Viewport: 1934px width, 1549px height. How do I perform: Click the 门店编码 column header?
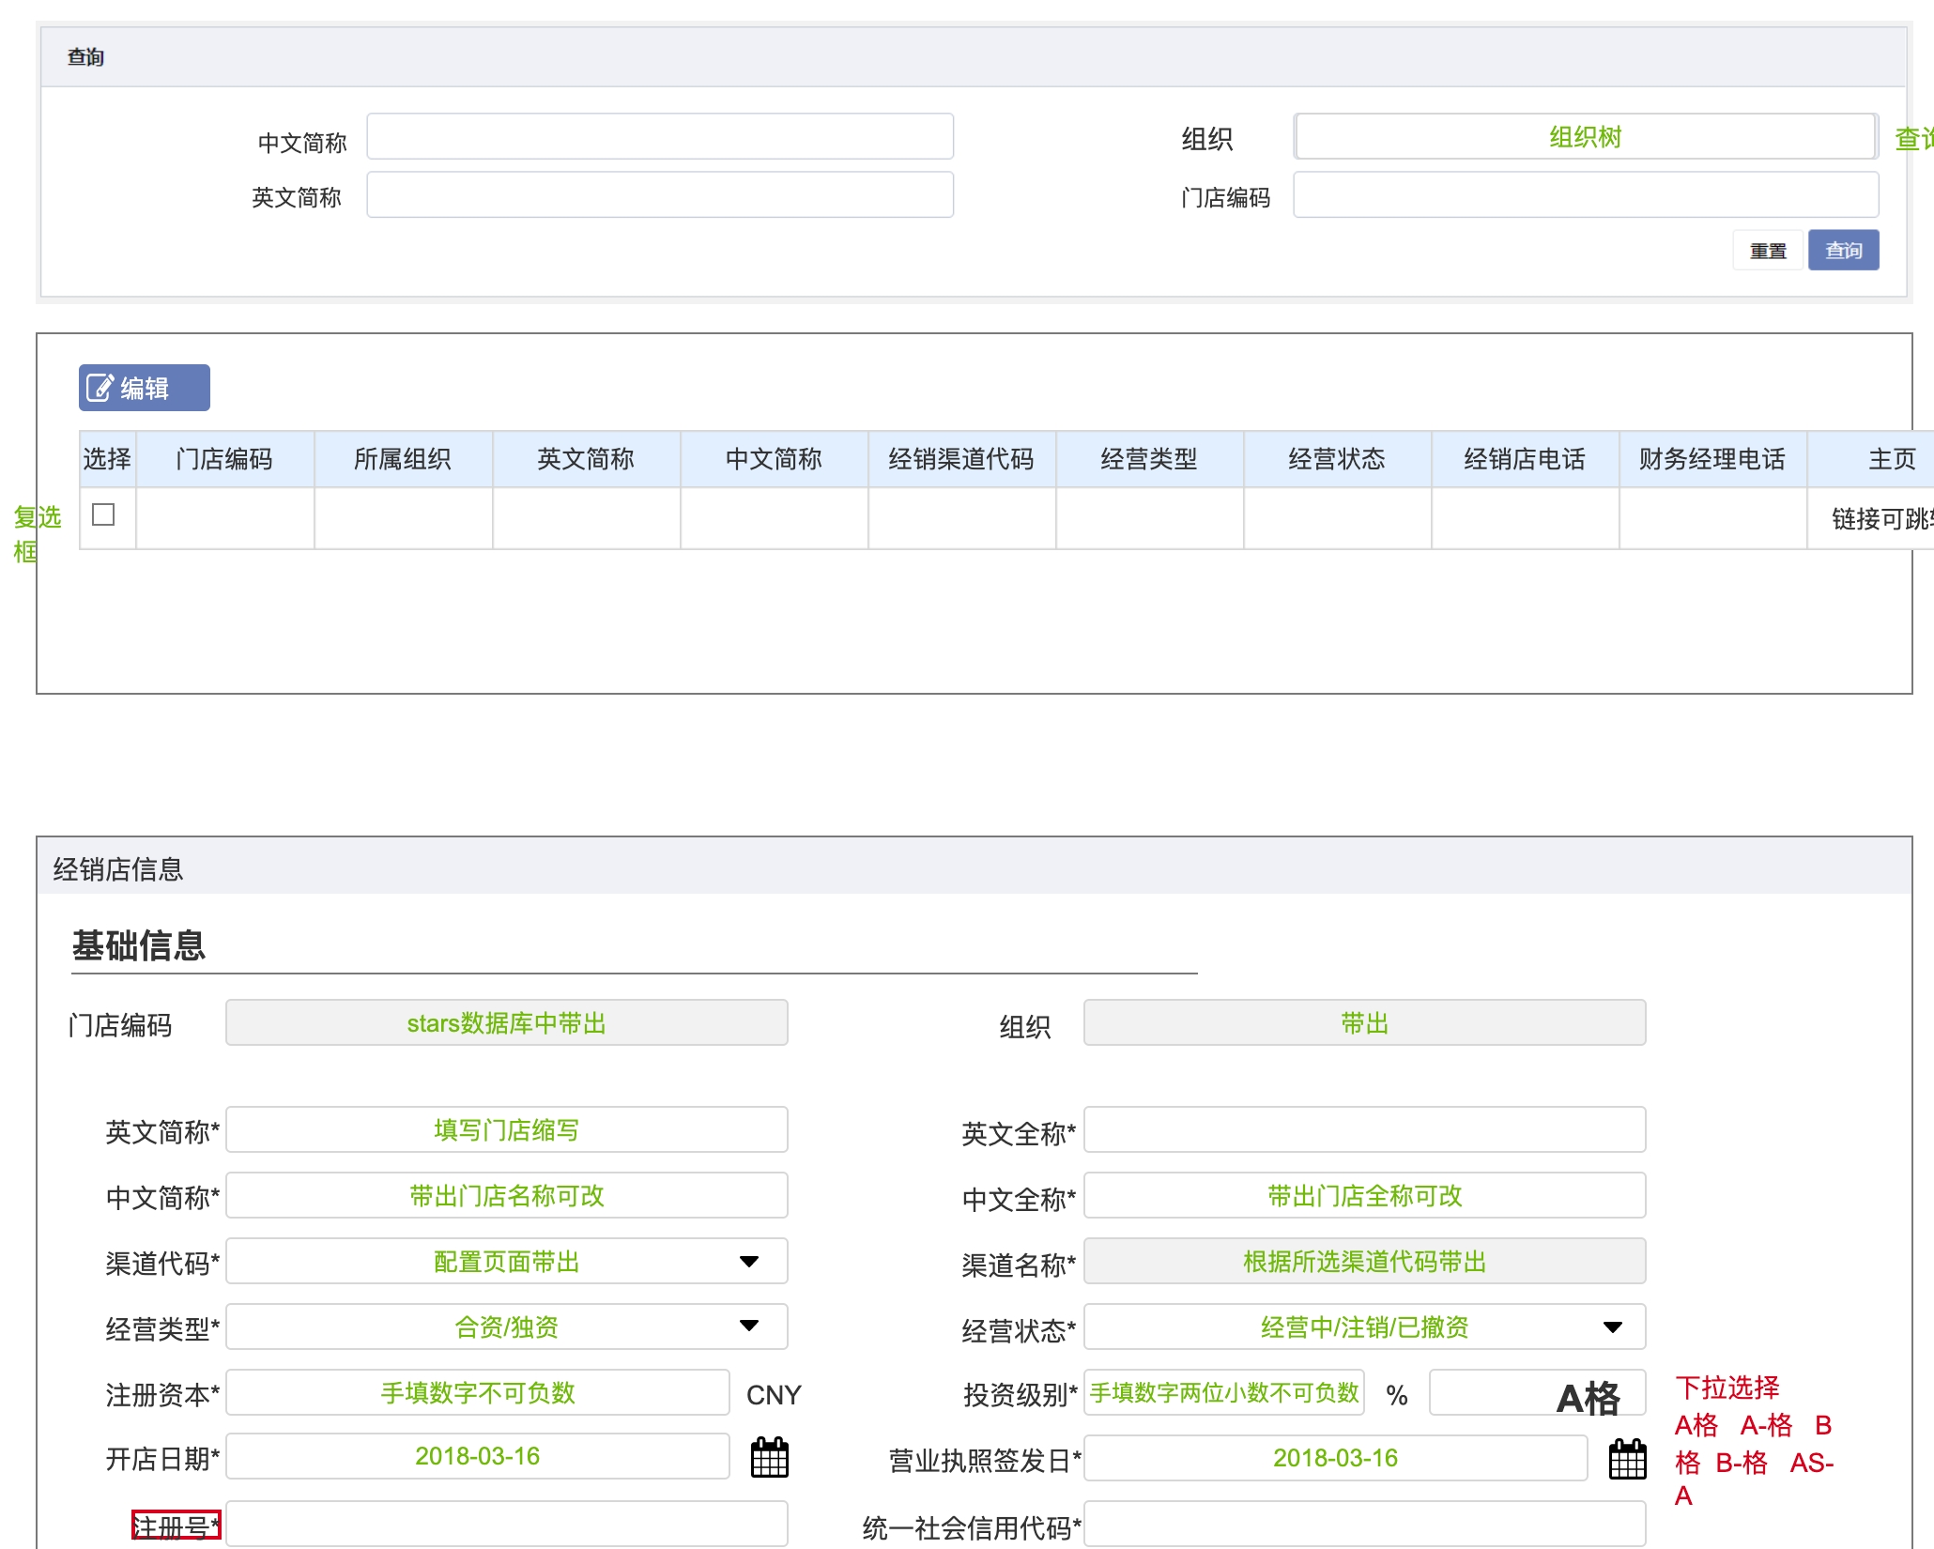click(225, 459)
